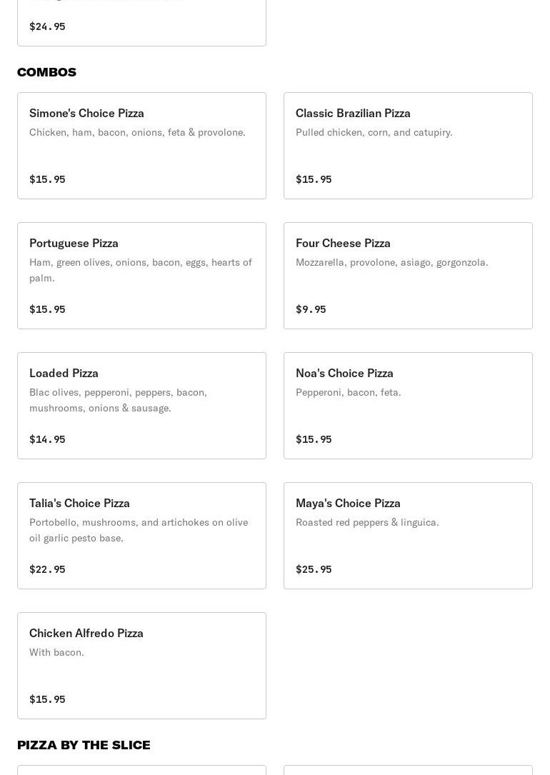Choose the Four Cheese Pizza card

408,276
